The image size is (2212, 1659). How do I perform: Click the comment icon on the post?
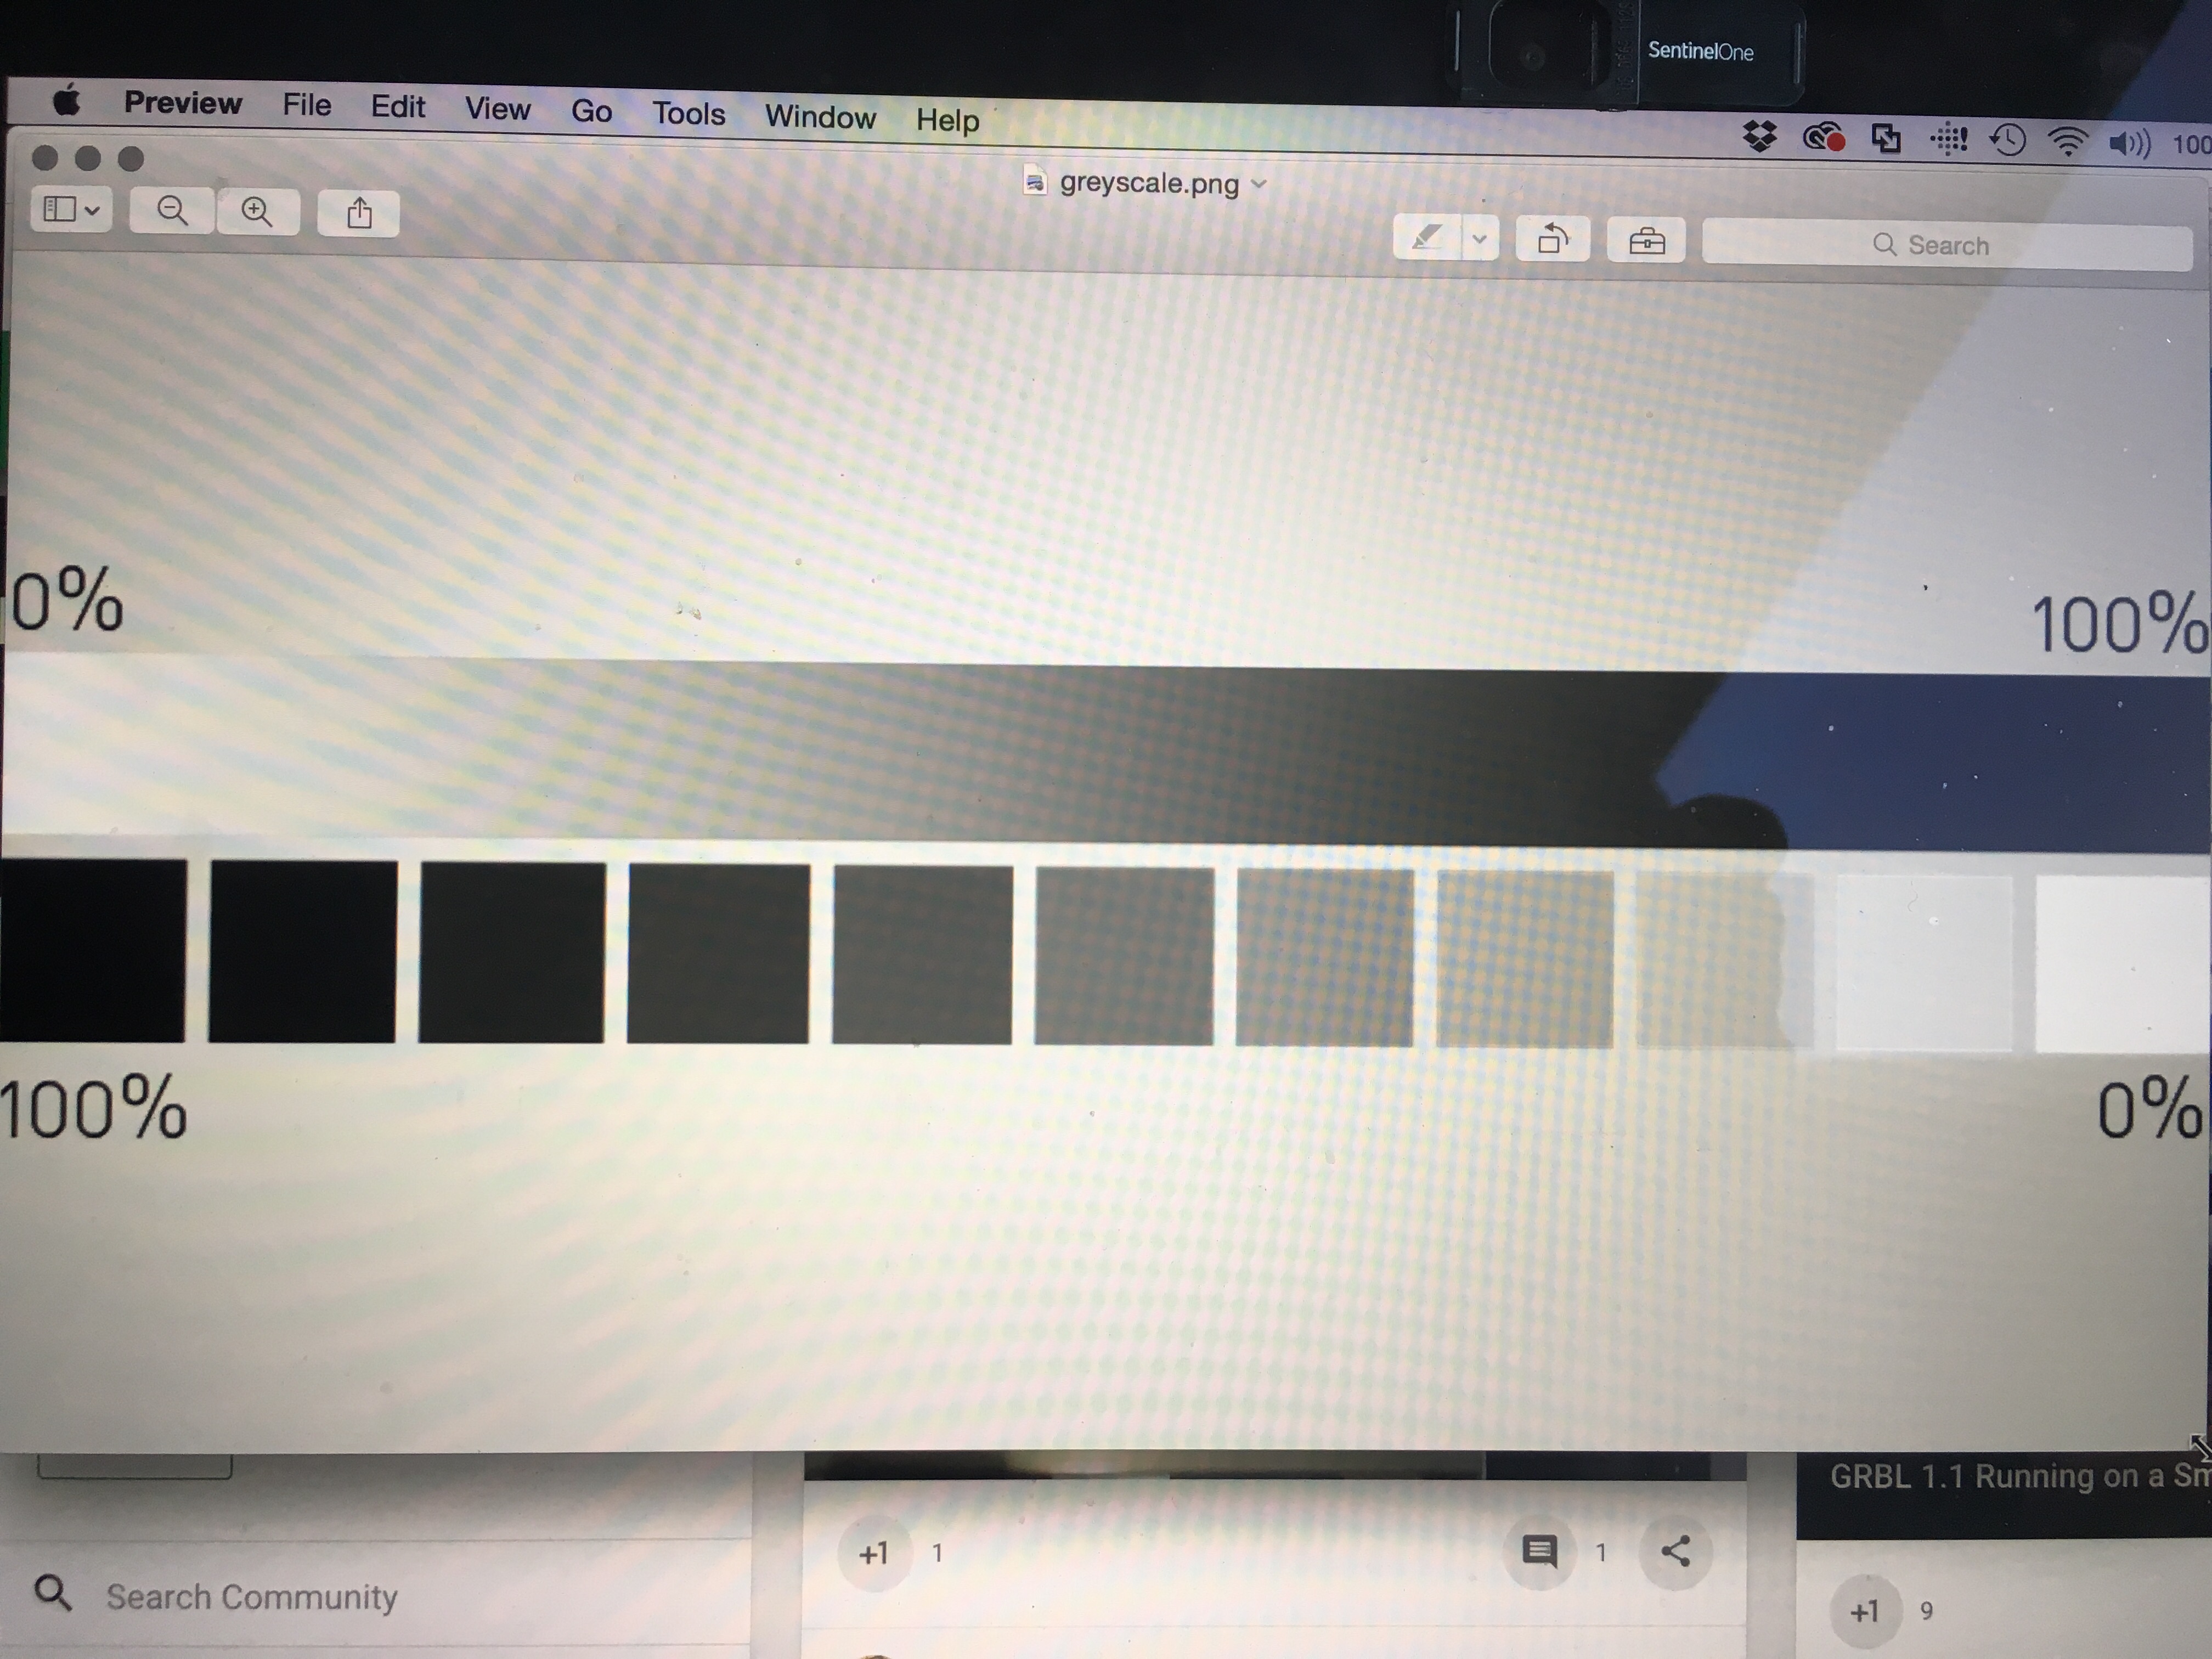pos(1540,1551)
